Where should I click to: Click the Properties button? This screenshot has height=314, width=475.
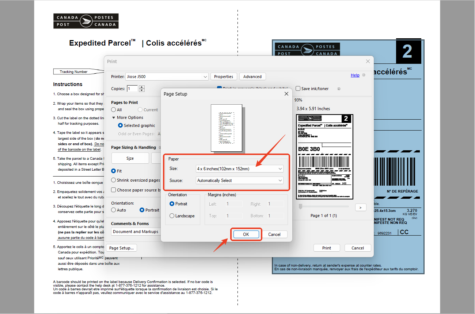pos(224,77)
